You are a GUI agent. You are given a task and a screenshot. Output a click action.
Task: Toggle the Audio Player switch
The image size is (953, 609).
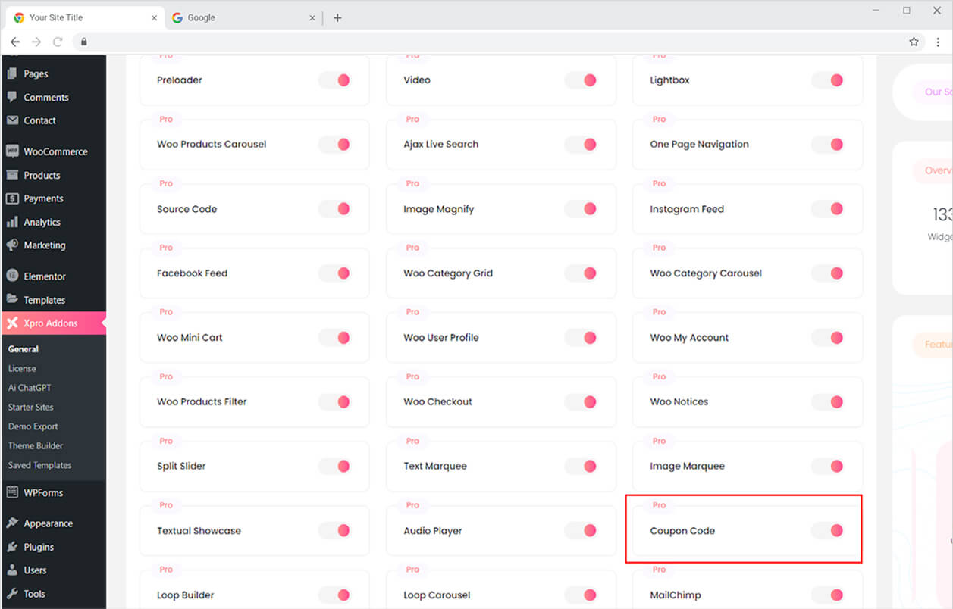click(x=581, y=531)
